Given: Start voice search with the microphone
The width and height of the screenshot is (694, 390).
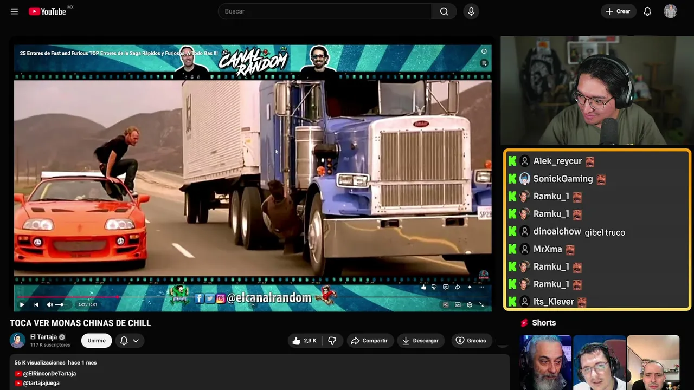Looking at the screenshot, I should coord(471,11).
